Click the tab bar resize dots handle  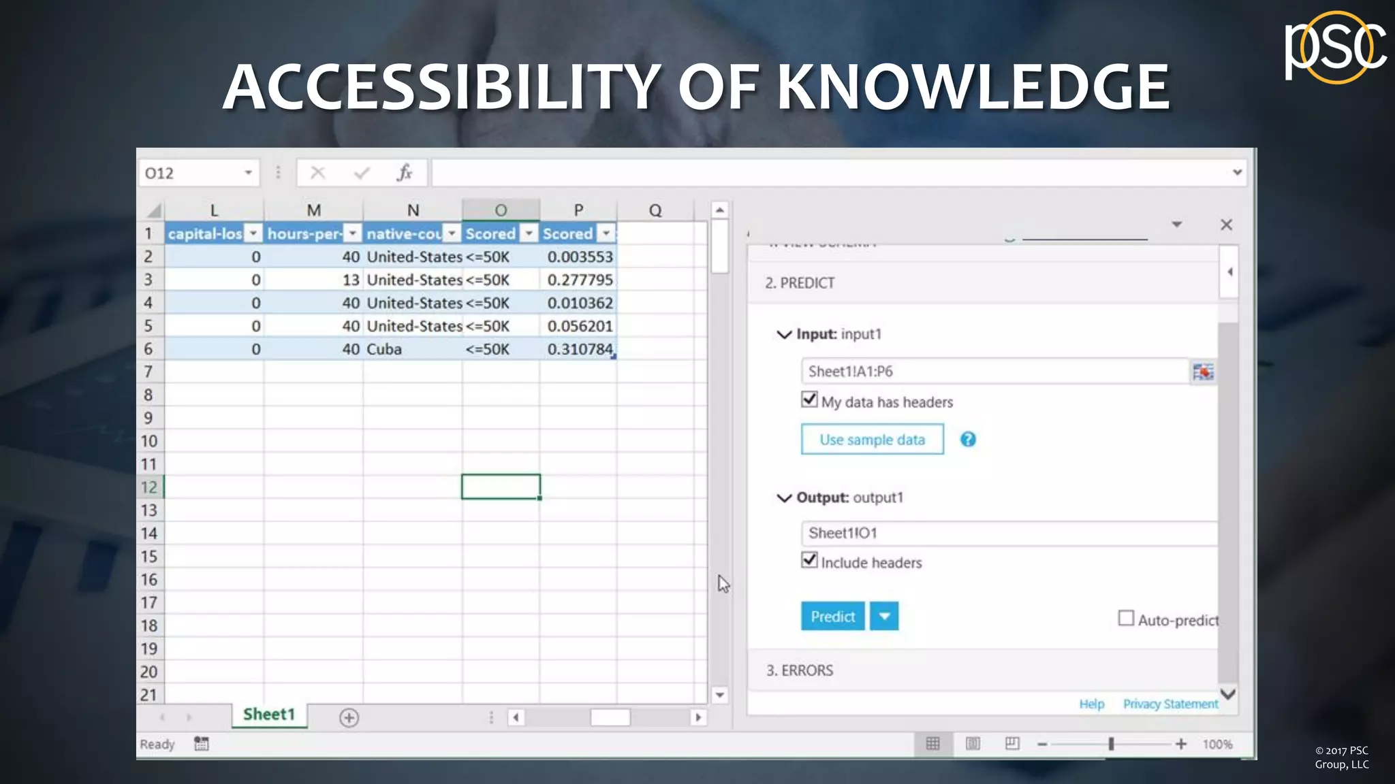(x=491, y=717)
